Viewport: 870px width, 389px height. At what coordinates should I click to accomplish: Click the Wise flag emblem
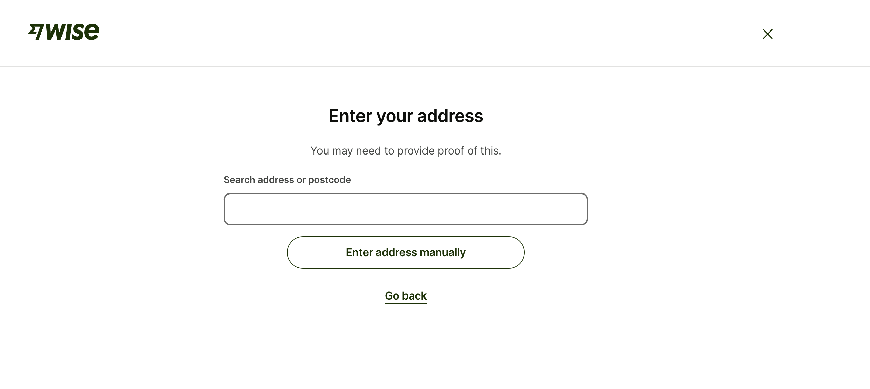click(x=36, y=32)
